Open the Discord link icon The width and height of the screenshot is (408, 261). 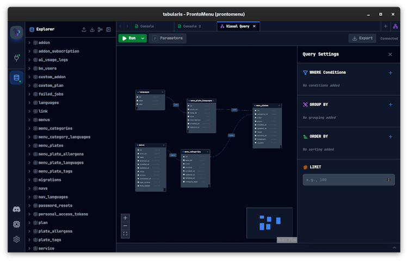(x=16, y=209)
